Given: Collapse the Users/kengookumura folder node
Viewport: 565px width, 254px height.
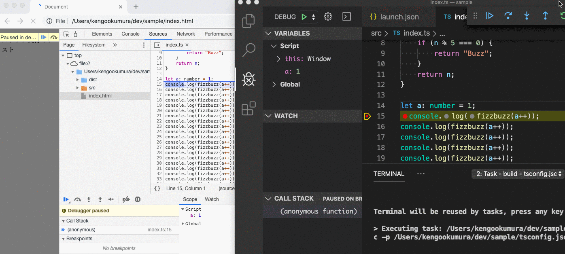Looking at the screenshot, I should pos(73,72).
